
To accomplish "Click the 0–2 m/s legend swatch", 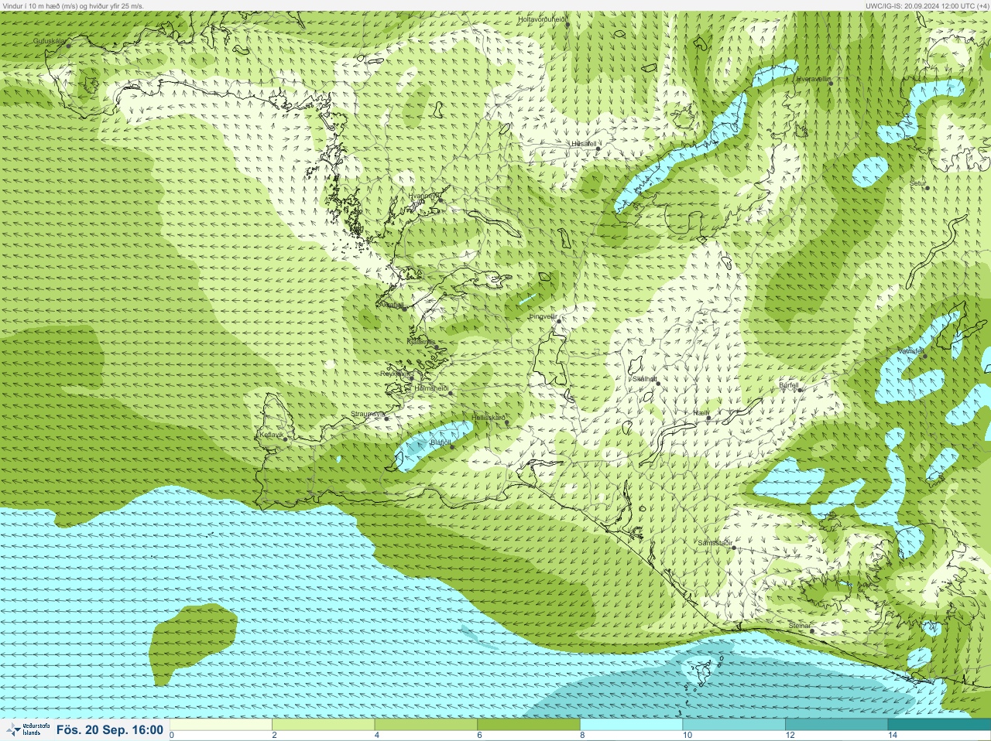I will pyautogui.click(x=221, y=725).
